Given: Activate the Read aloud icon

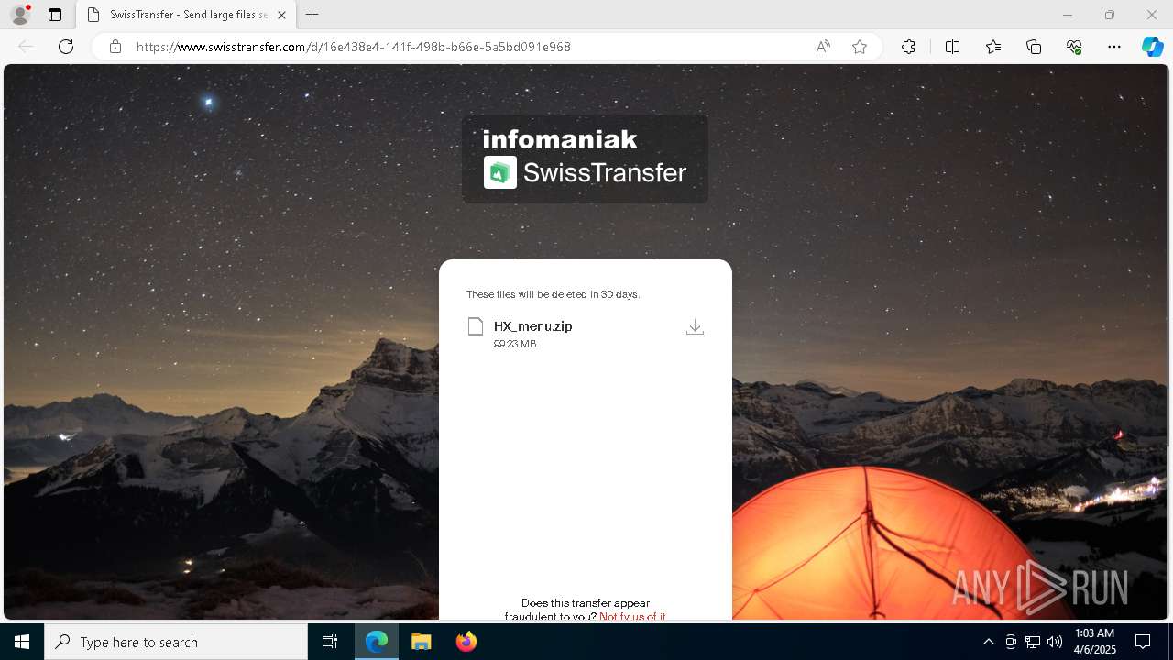Looking at the screenshot, I should (x=823, y=47).
